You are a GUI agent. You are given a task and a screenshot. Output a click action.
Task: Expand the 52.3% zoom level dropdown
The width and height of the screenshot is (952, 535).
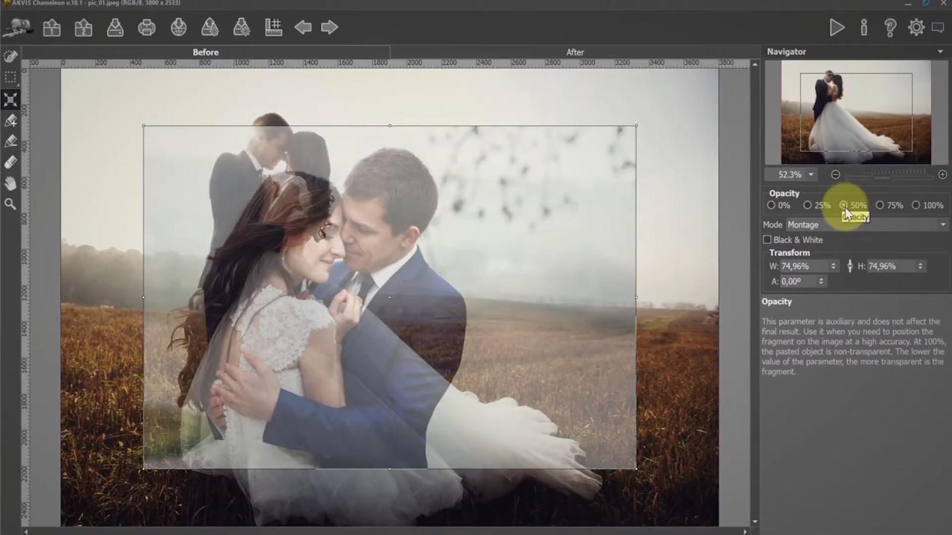810,175
